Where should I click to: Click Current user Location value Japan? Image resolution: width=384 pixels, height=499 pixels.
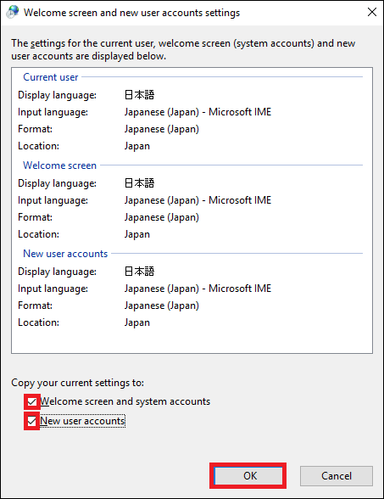point(137,146)
